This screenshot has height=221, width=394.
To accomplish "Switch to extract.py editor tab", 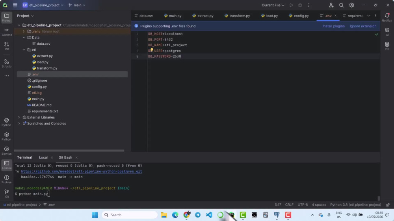I will (x=203, y=16).
